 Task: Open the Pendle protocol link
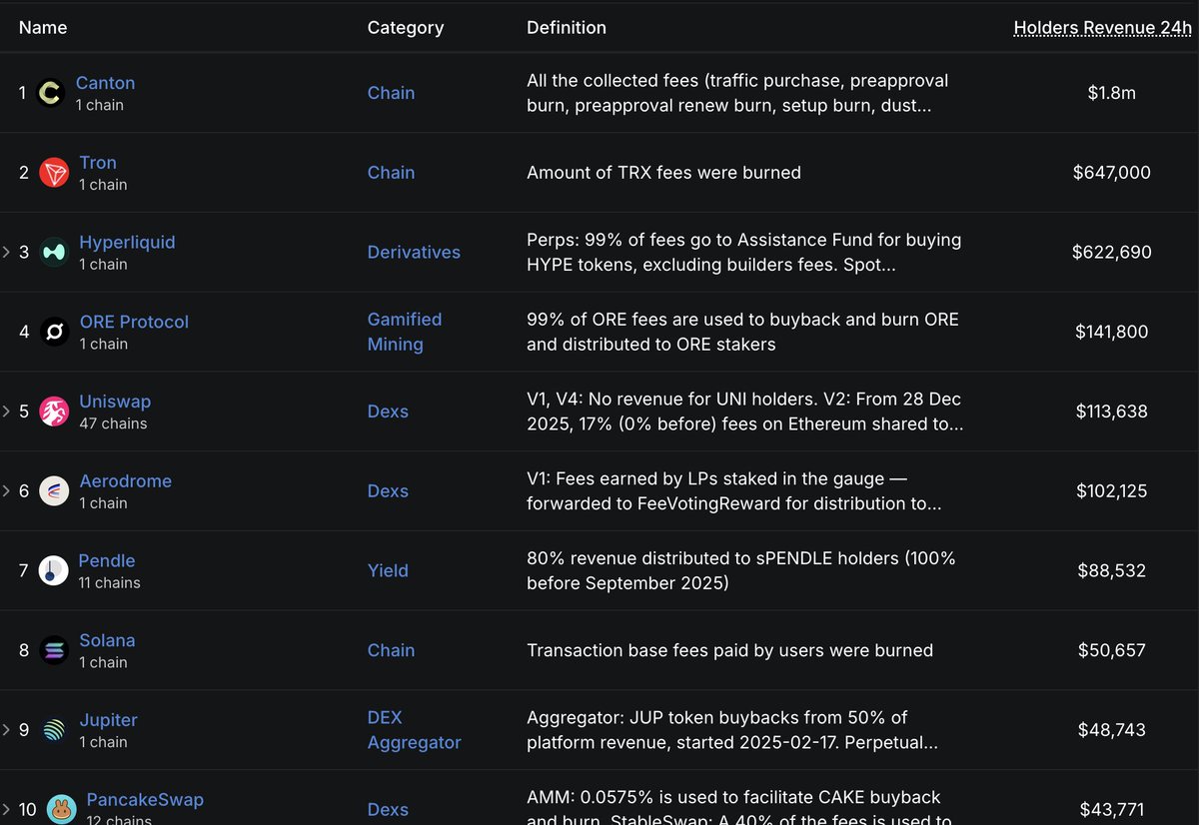pos(107,561)
